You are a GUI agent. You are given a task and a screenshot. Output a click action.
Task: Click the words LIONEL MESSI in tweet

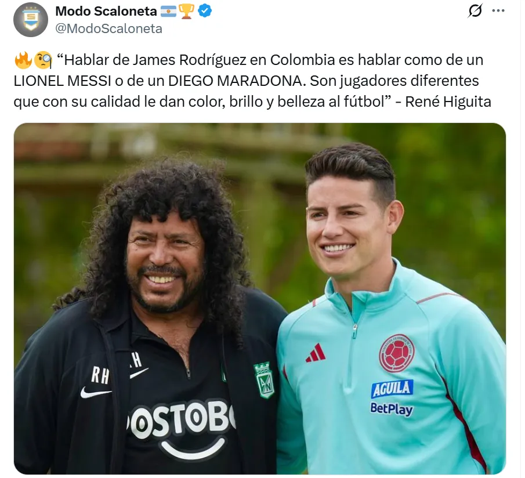click(x=63, y=81)
